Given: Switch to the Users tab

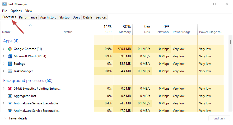Looking at the screenshot, I should coord(76,17).
